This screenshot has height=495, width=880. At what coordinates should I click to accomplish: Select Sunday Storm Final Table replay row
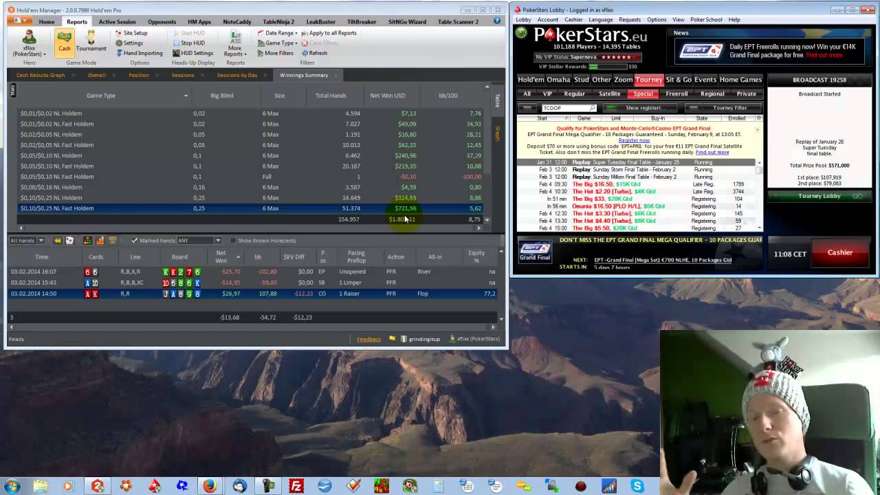tap(636, 169)
